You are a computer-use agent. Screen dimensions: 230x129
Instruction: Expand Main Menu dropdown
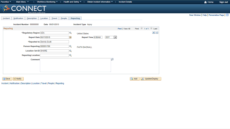[22, 2]
